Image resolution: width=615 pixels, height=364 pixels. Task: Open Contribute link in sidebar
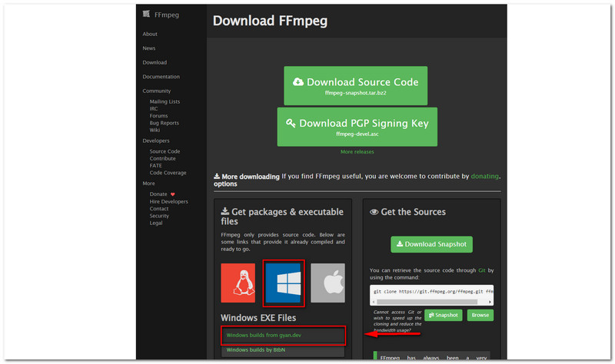(x=162, y=159)
